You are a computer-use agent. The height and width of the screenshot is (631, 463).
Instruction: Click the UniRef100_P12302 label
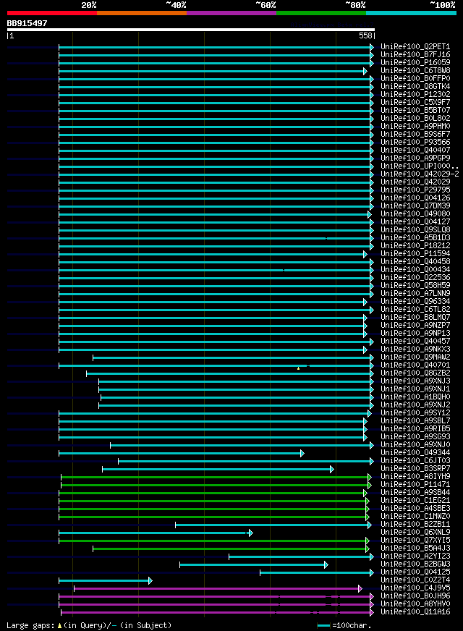pyautogui.click(x=415, y=94)
